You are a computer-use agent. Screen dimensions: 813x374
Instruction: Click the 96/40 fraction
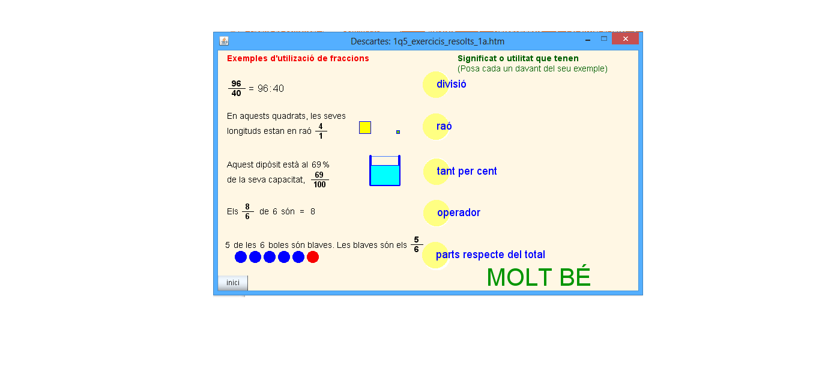pyautogui.click(x=236, y=88)
